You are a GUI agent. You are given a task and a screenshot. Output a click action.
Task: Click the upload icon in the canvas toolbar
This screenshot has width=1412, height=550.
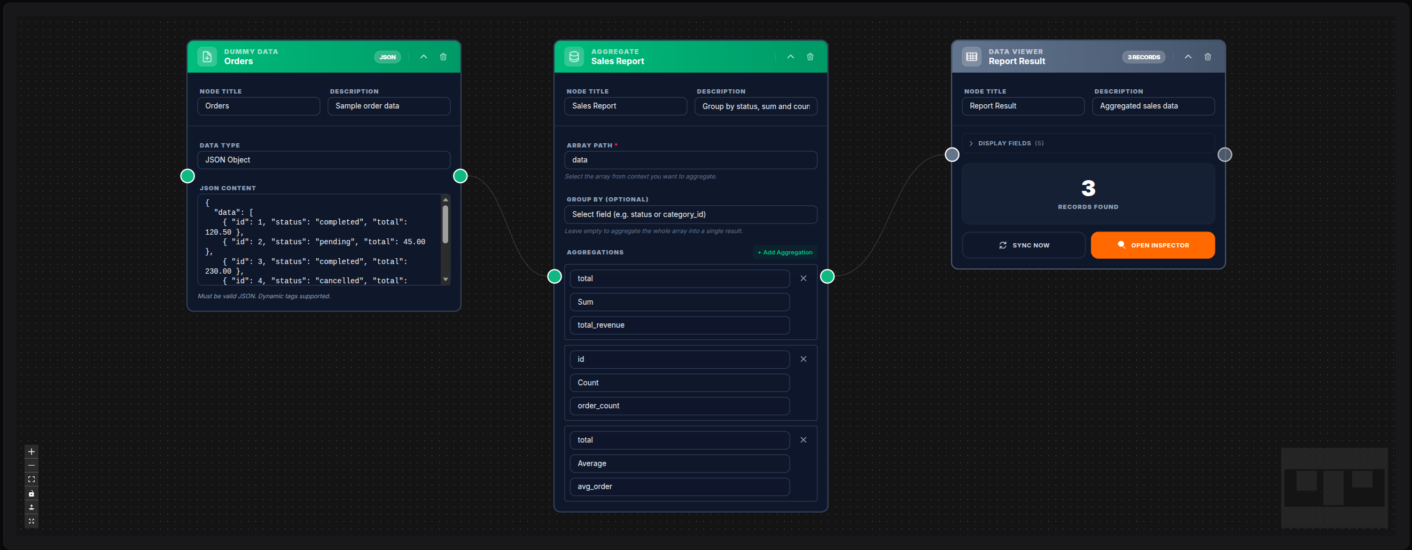pyautogui.click(x=31, y=507)
